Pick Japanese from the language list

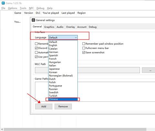pyautogui.click(x=63, y=69)
